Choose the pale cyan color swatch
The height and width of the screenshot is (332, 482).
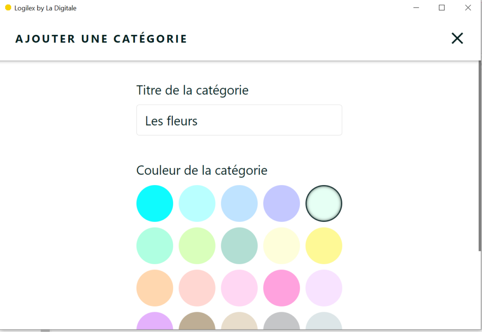(197, 203)
